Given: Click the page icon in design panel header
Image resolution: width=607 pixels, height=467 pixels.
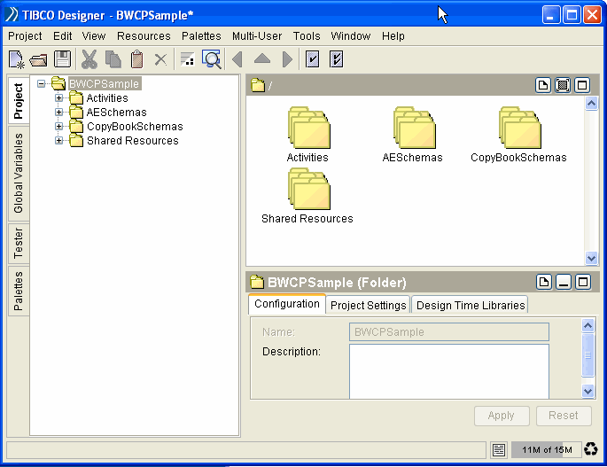Looking at the screenshot, I should tap(543, 85).
